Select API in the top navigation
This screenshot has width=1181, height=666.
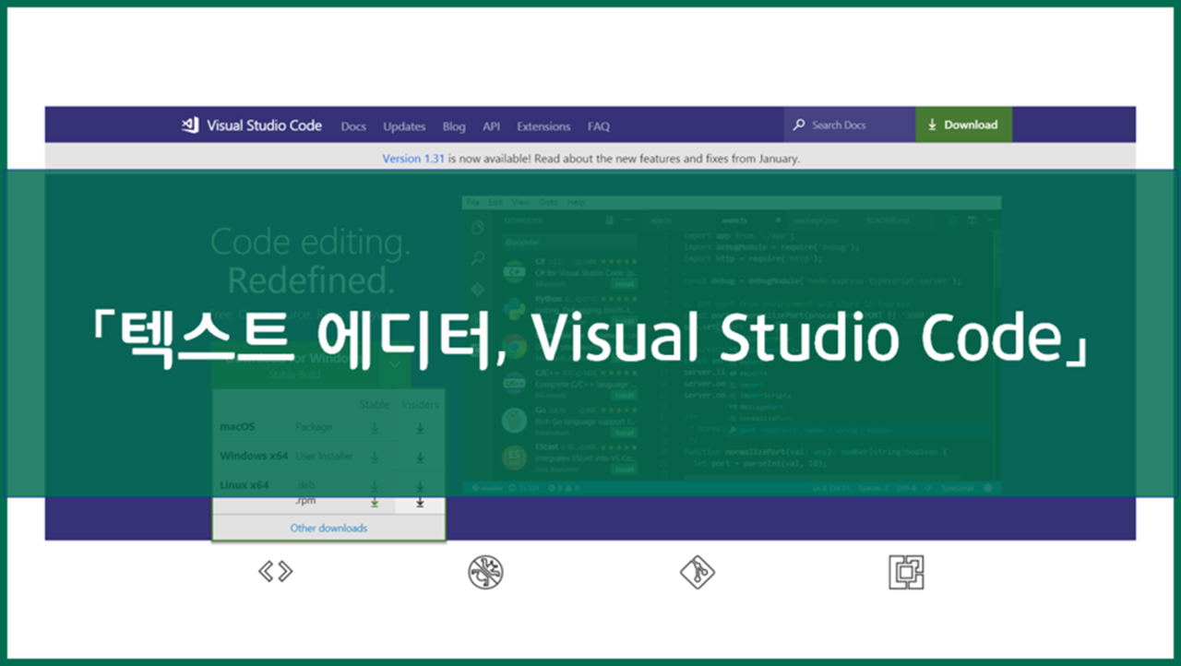(x=491, y=126)
